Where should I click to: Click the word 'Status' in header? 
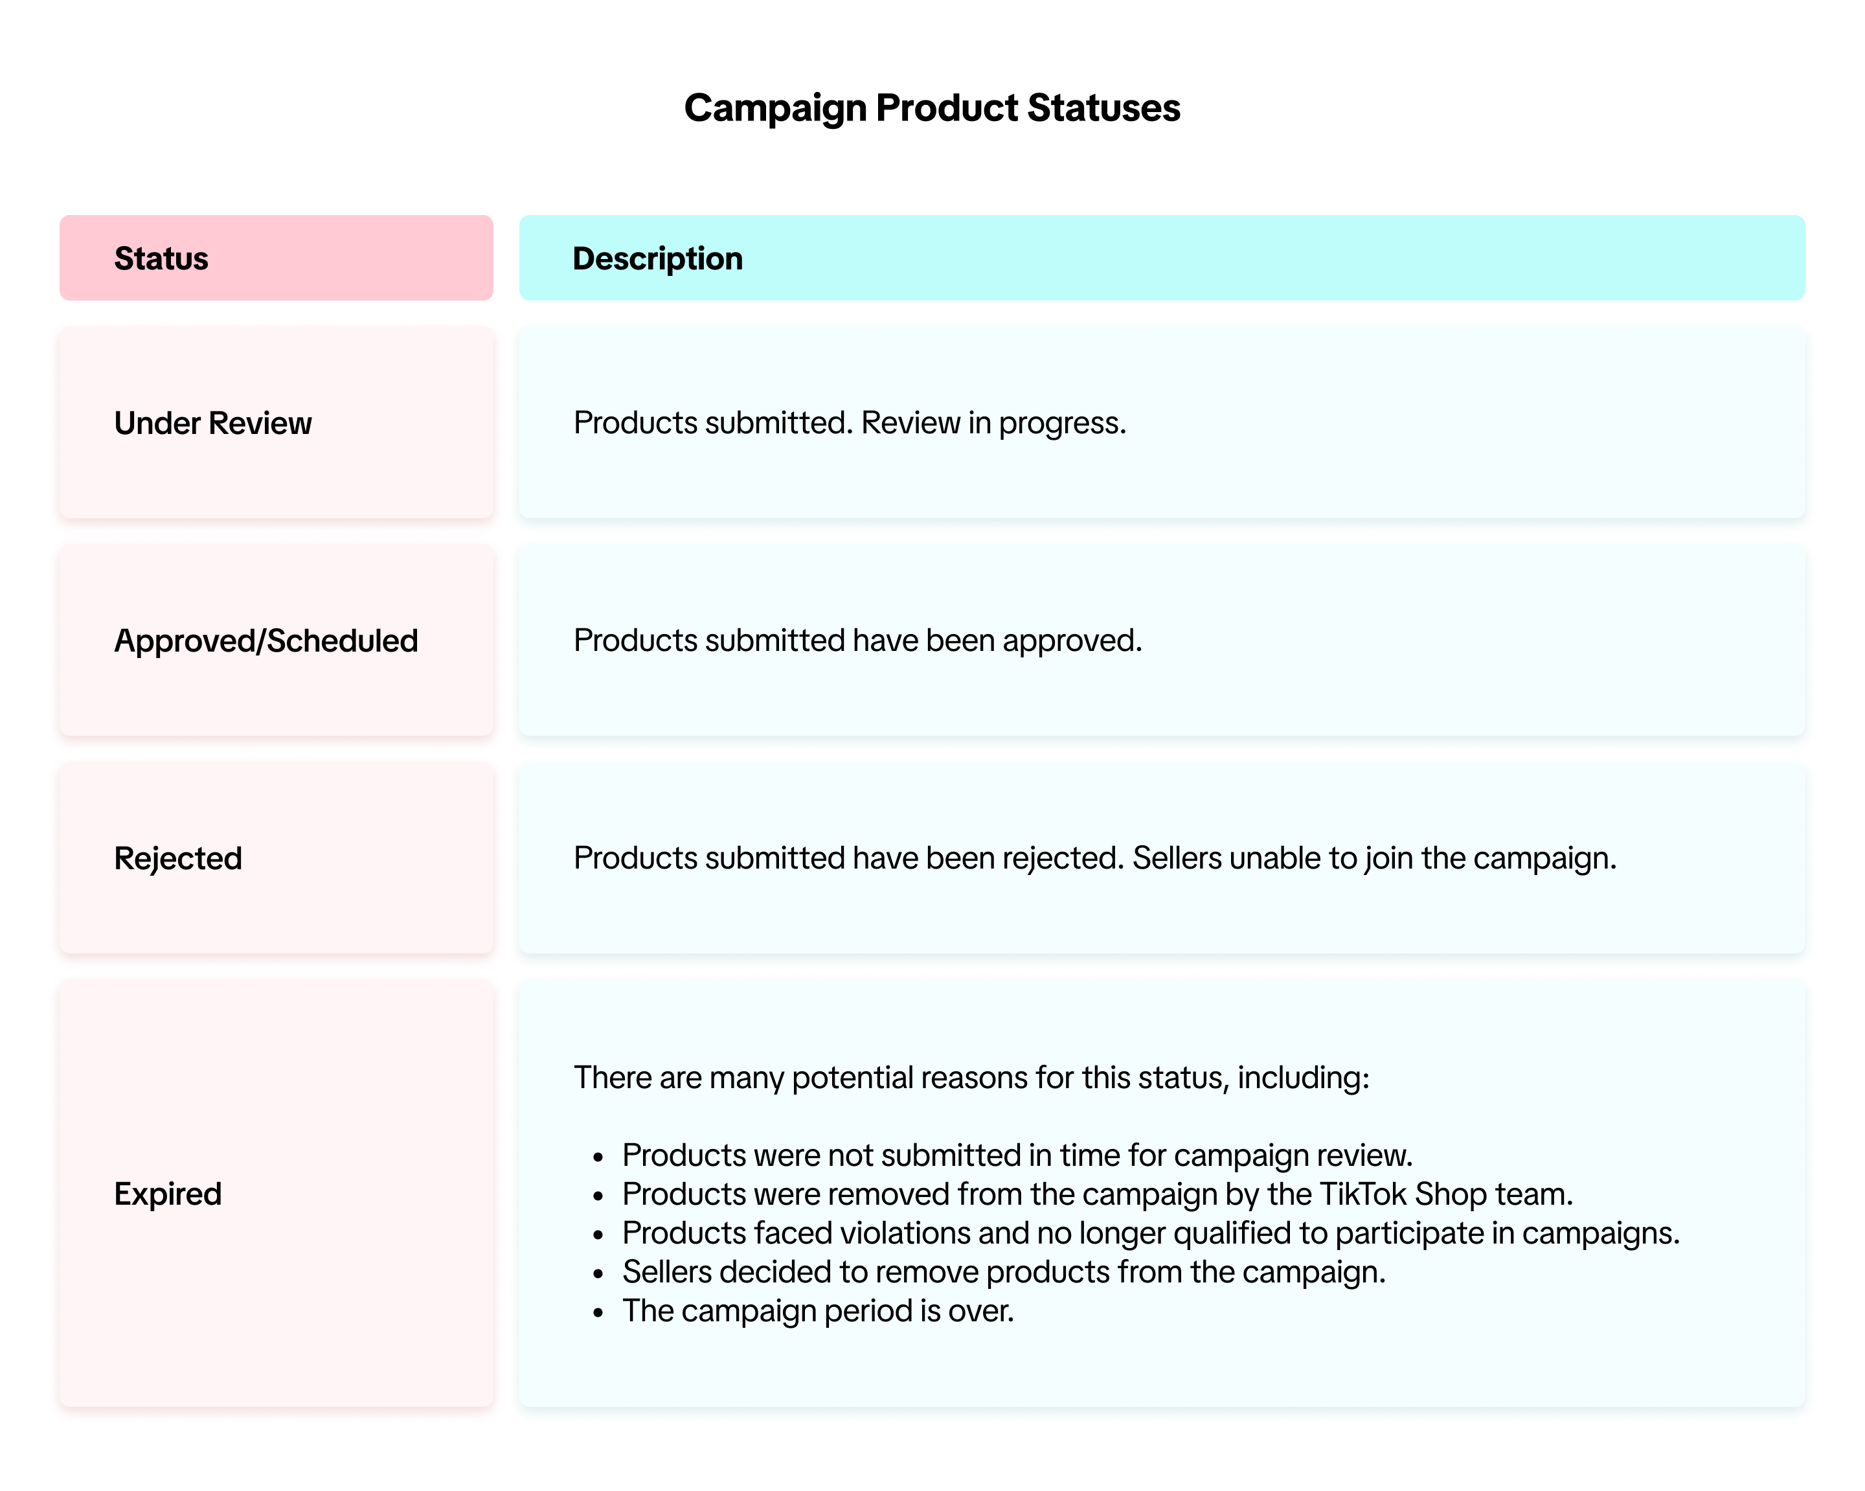161,258
